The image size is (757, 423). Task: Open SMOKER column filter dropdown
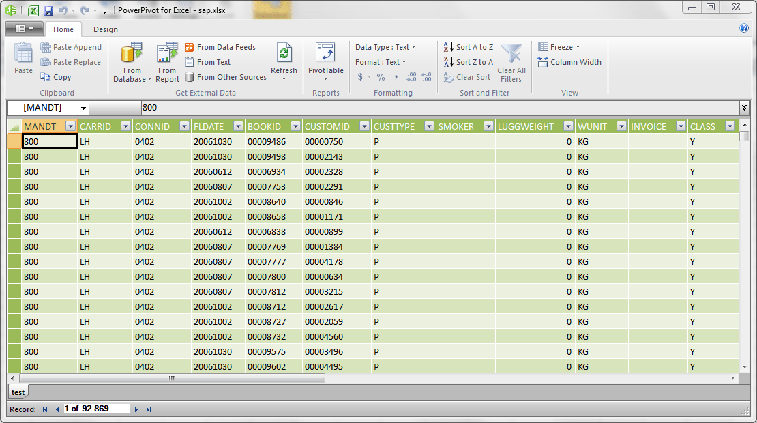click(488, 126)
